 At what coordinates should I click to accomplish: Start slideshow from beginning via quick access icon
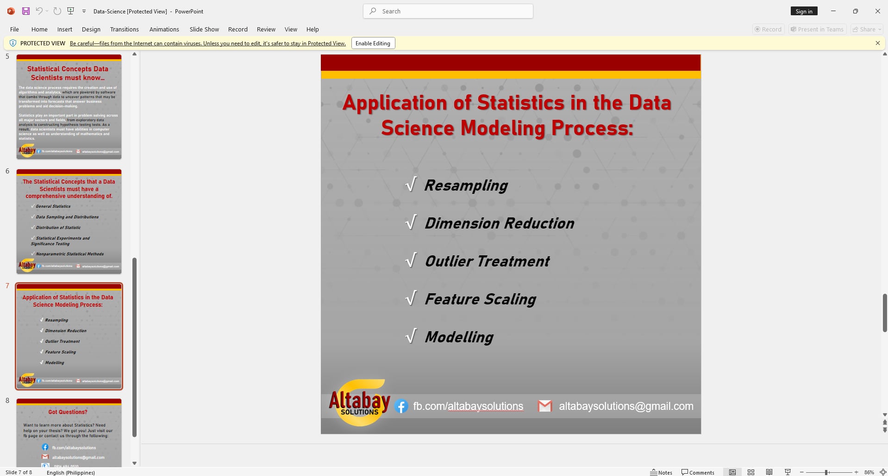pyautogui.click(x=71, y=11)
